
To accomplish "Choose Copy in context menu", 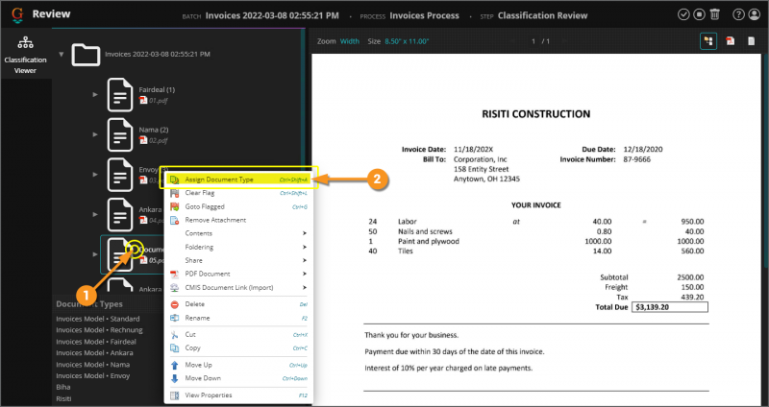I will click(239, 347).
